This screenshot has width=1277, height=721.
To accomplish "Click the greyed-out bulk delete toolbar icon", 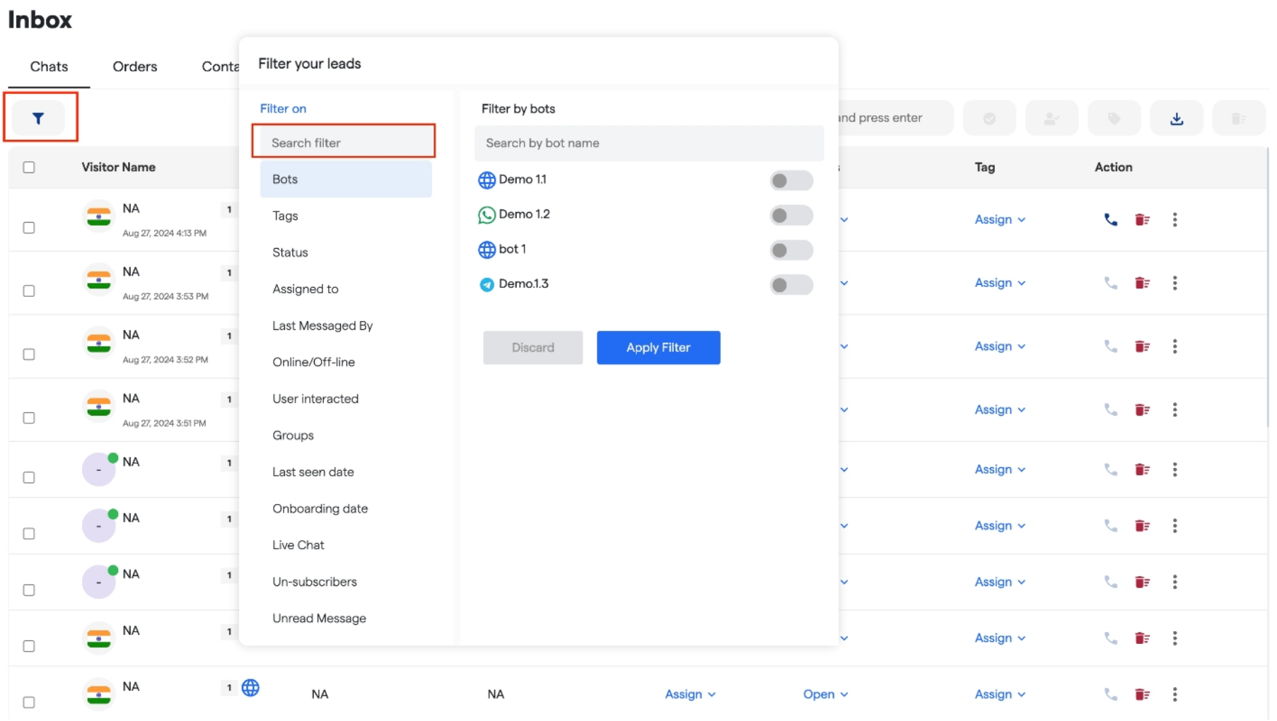I will coord(1238,118).
